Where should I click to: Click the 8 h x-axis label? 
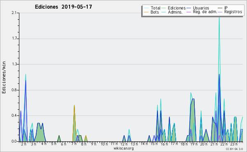84,144
